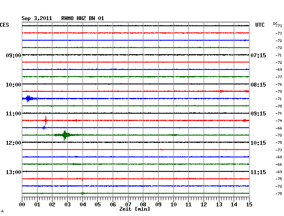
Task: Click the red signal onset near minute 13 below 10:00
Action: (x=221, y=91)
